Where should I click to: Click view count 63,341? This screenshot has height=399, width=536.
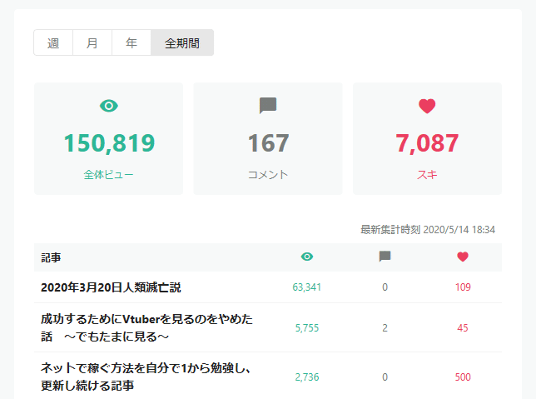(x=307, y=287)
